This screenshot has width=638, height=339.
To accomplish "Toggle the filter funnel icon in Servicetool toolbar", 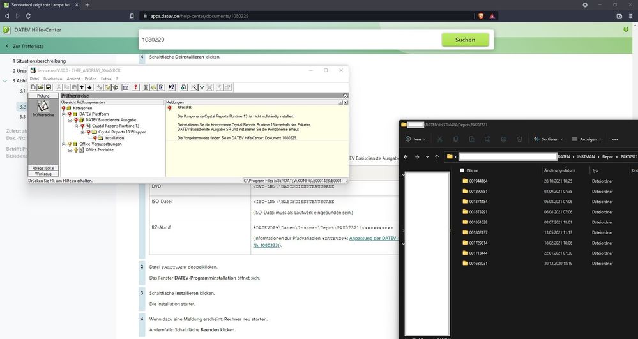I will (202, 87).
